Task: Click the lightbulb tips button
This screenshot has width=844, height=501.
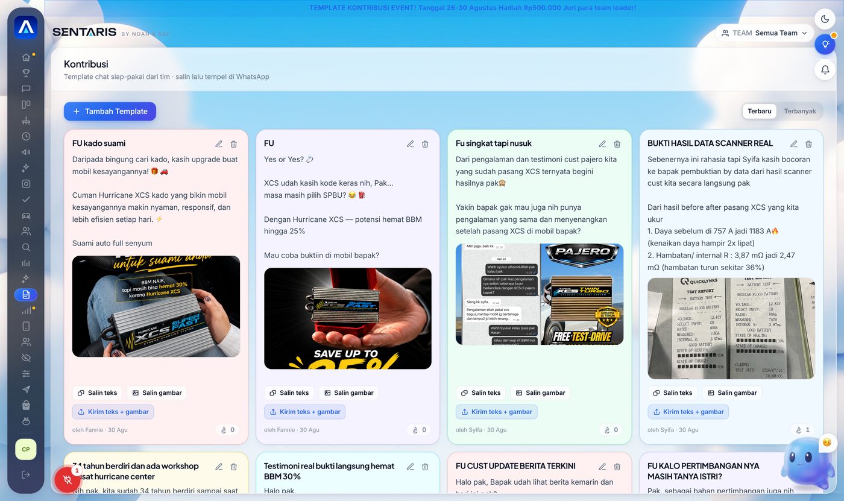Action: (825, 44)
